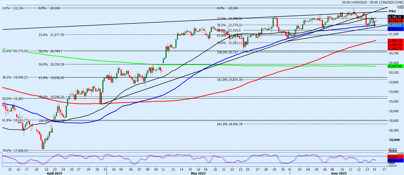Viewport: 404px width, 175px height.
Task: Click the chart date range label
Action: [372, 2]
